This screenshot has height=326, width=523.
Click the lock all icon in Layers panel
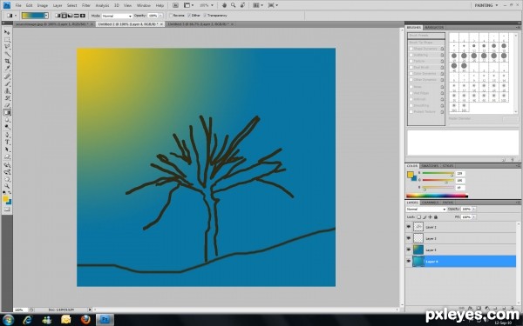pyautogui.click(x=436, y=216)
